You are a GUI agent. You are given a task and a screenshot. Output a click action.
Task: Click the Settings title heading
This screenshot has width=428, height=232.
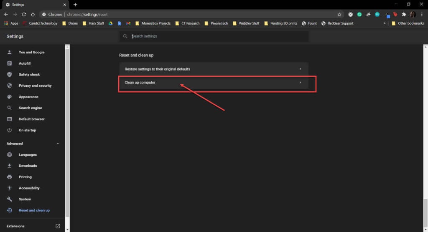pos(15,36)
